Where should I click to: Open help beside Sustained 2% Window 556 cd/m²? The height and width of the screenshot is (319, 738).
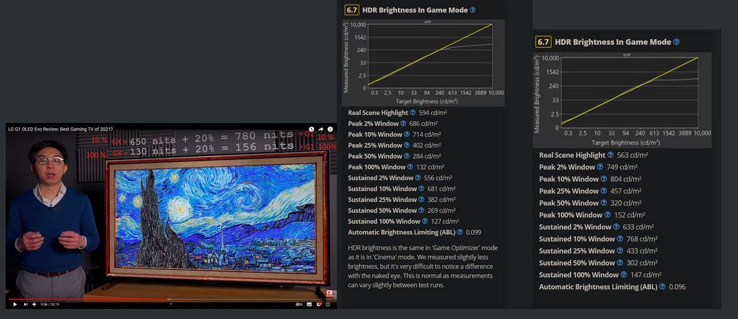[418, 178]
